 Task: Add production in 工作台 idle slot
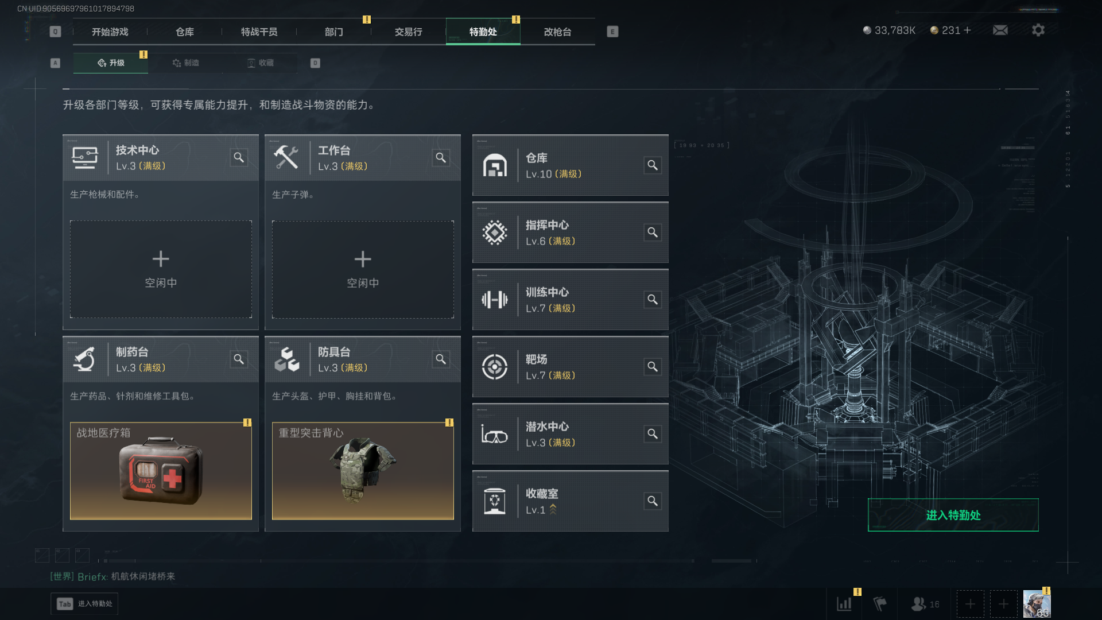(363, 269)
